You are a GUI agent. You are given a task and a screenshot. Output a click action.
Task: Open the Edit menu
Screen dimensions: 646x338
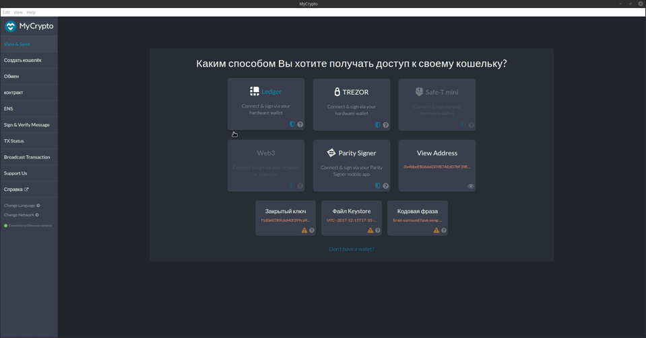(x=6, y=12)
